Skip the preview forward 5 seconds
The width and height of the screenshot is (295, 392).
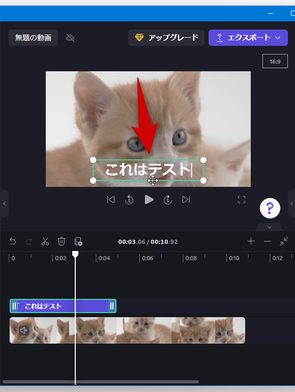pos(168,200)
